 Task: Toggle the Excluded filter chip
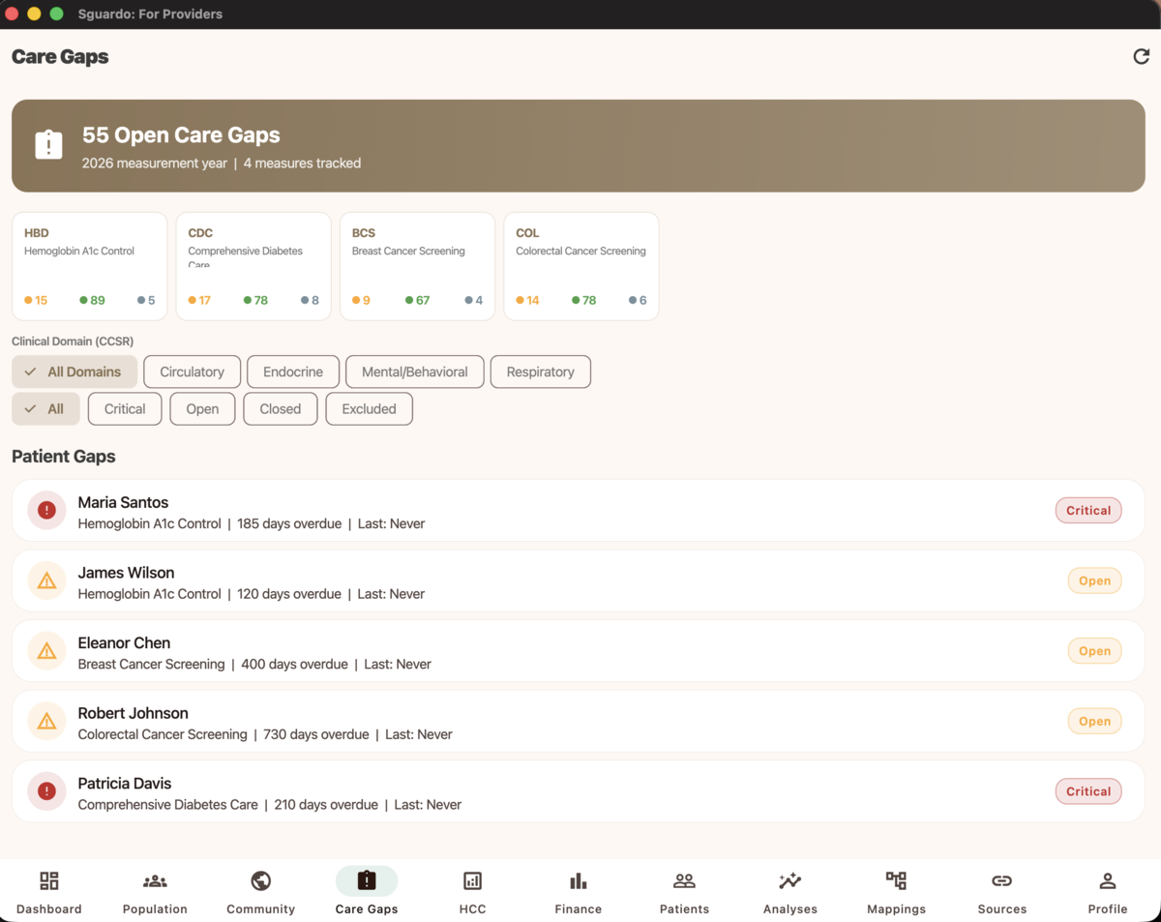point(369,408)
